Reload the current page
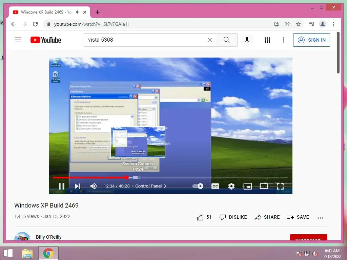347x260 pixels. (35, 24)
